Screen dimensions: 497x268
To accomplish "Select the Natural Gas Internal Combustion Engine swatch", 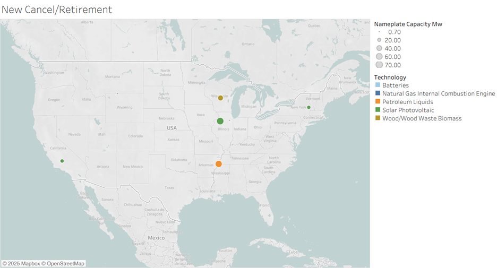I will 378,93.
